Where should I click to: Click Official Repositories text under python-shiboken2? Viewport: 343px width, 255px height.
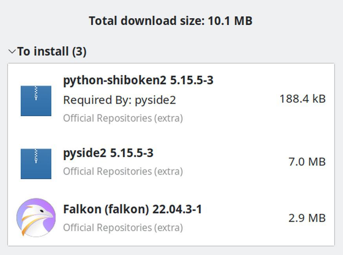pos(123,118)
